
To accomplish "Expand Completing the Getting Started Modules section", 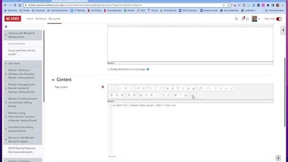I will coord(6,129).
